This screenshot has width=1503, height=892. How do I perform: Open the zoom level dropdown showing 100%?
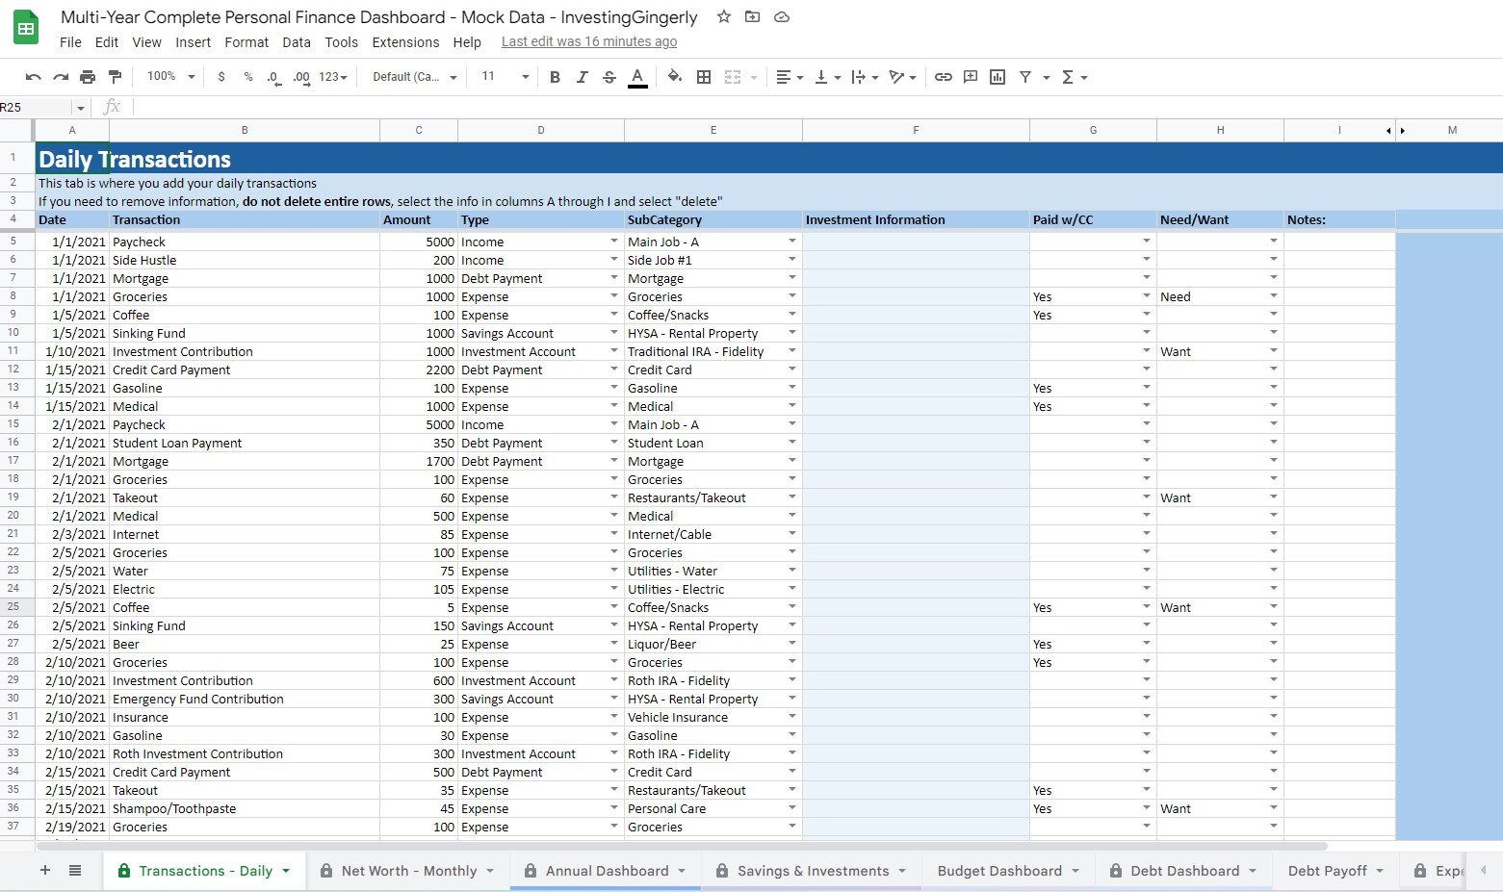(168, 77)
